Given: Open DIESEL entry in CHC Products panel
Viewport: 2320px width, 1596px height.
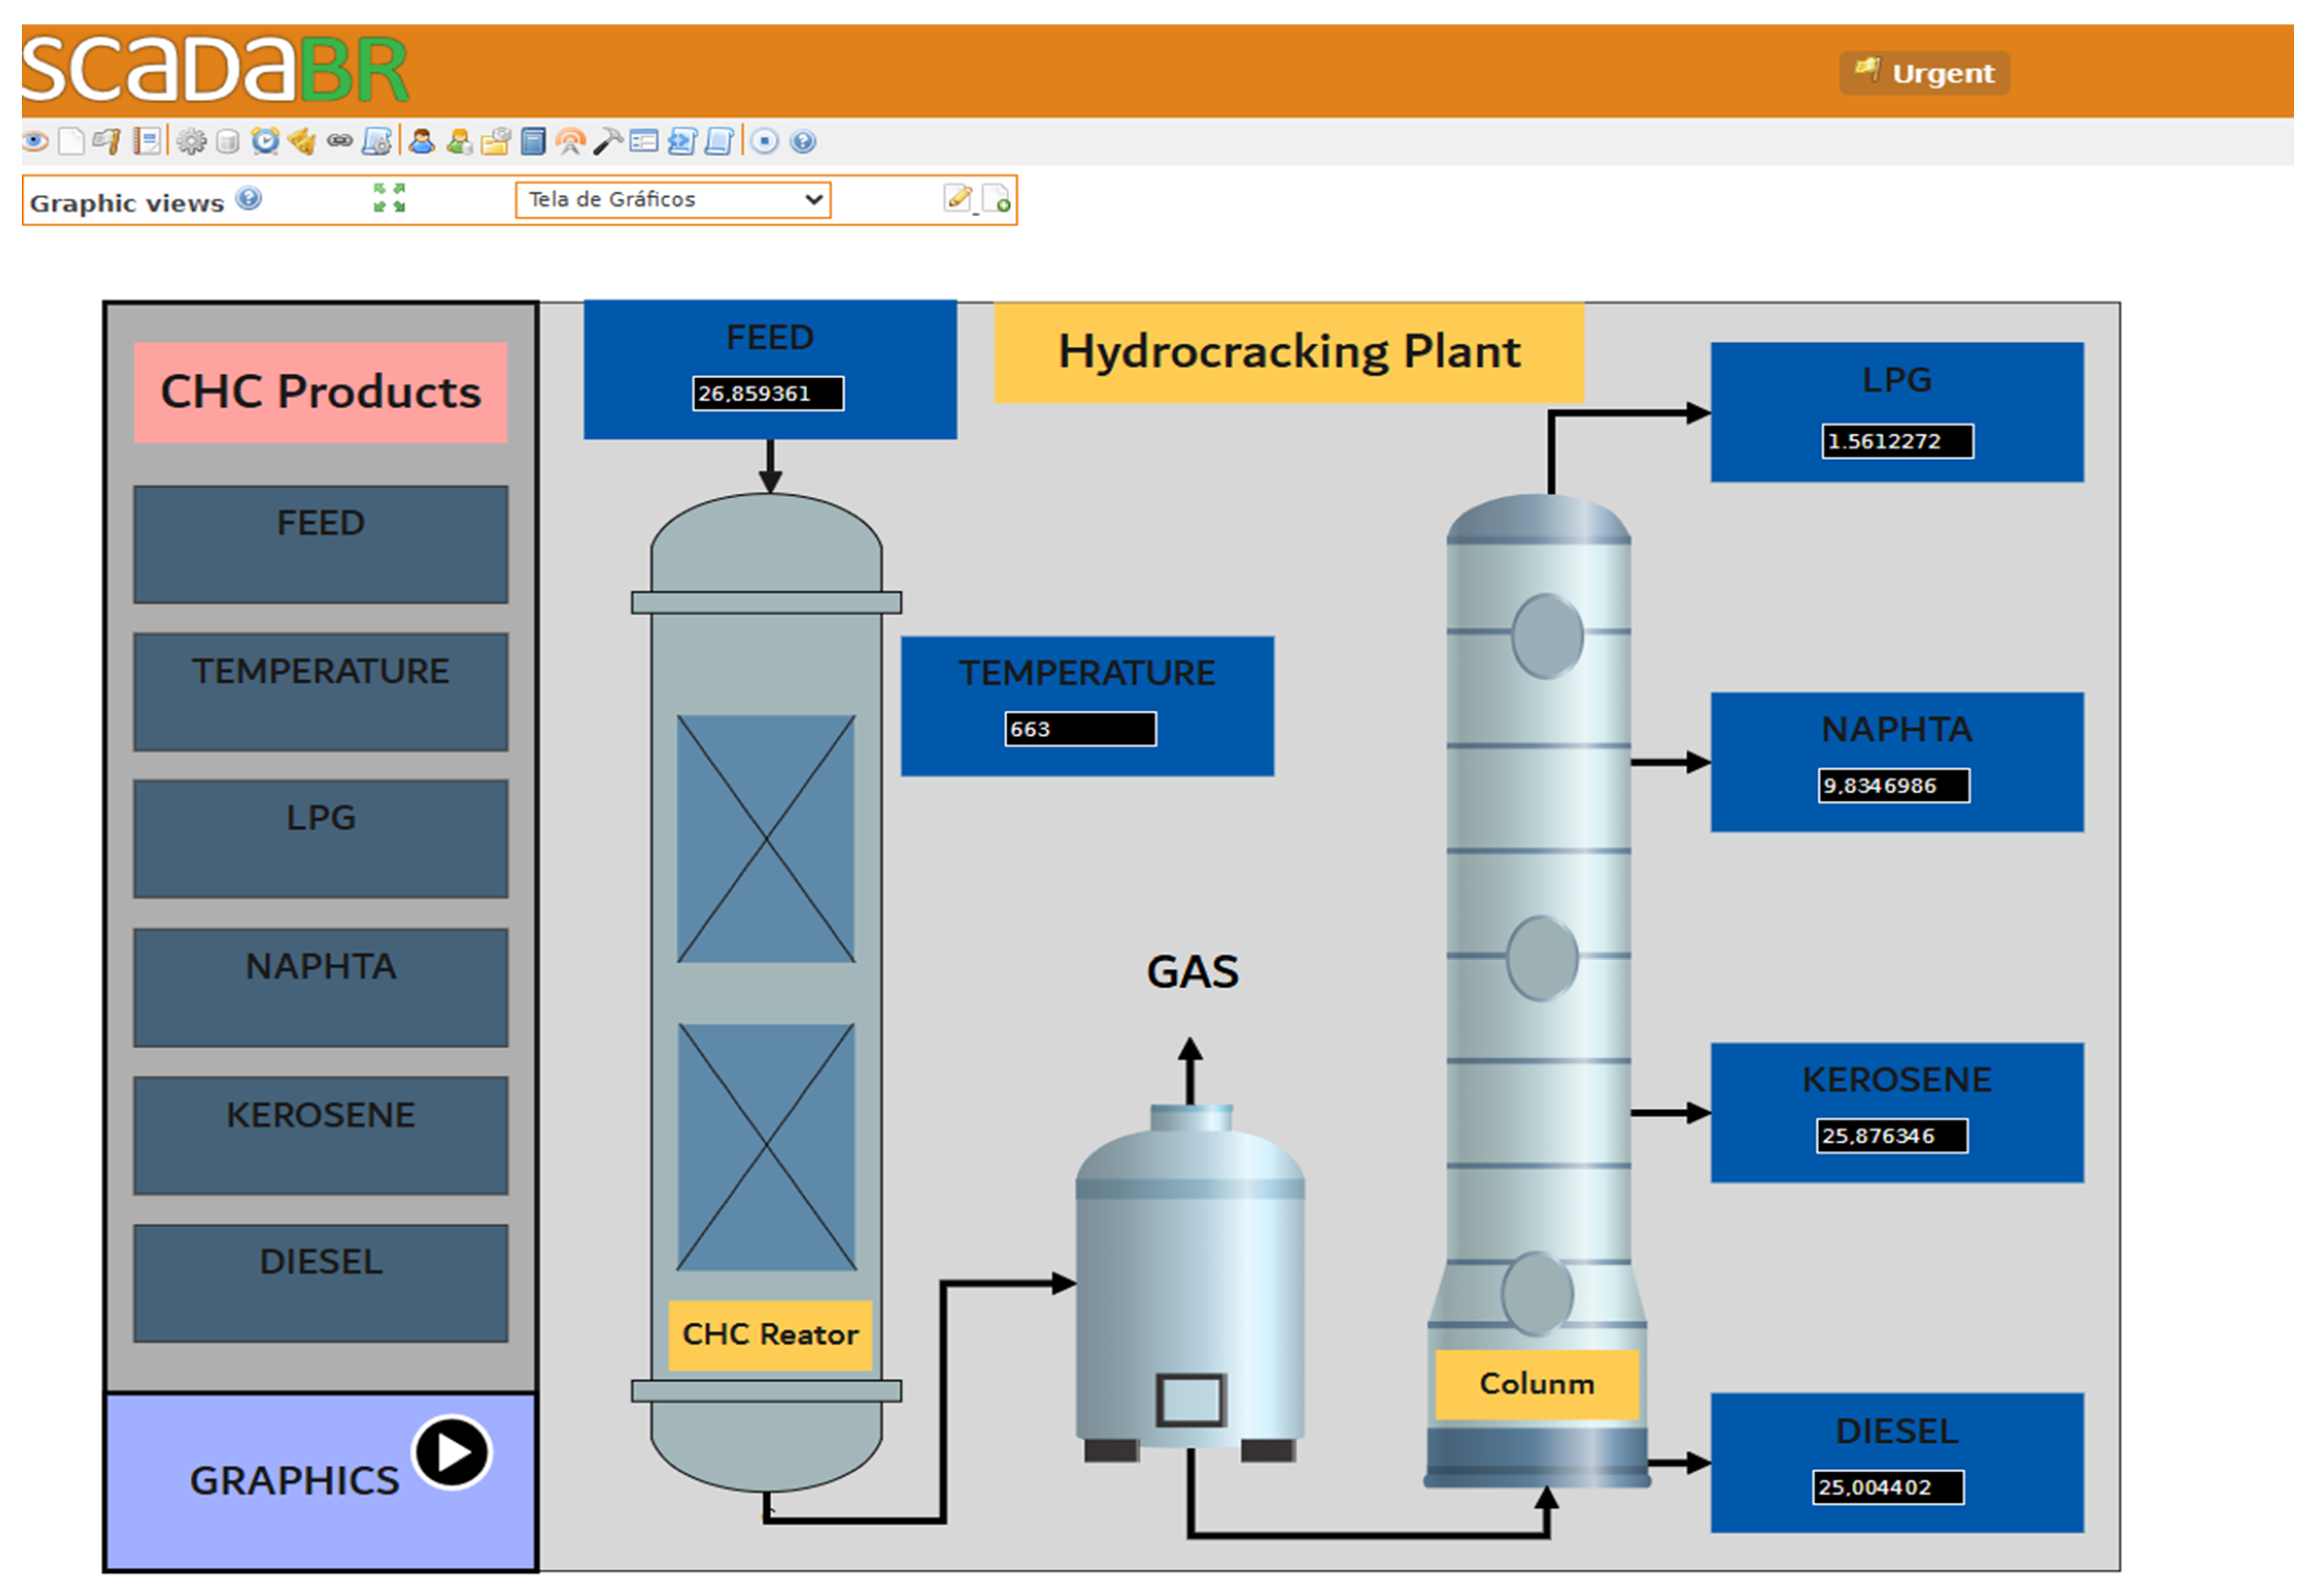Looking at the screenshot, I should [320, 1282].
